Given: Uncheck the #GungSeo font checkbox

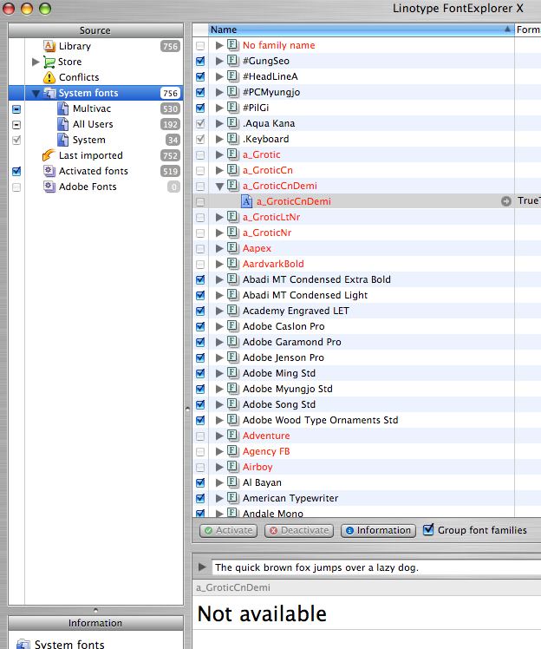Looking at the screenshot, I should pos(200,62).
